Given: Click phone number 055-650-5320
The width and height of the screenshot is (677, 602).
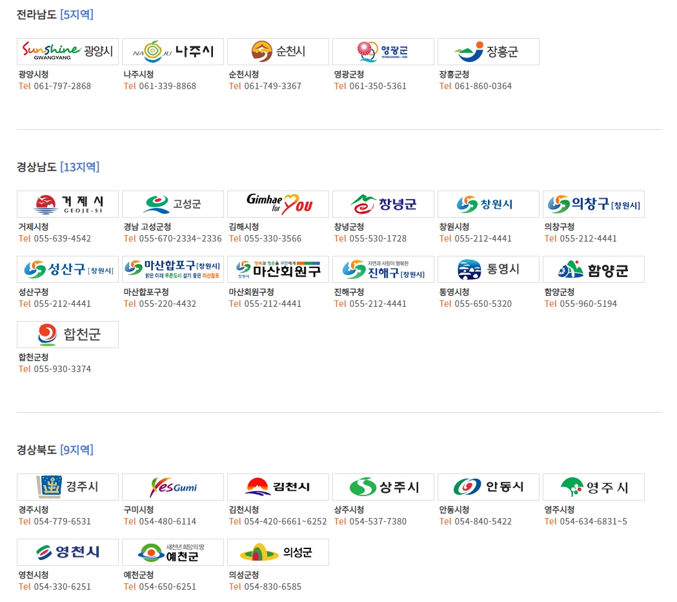Looking at the screenshot, I should pyautogui.click(x=483, y=304).
